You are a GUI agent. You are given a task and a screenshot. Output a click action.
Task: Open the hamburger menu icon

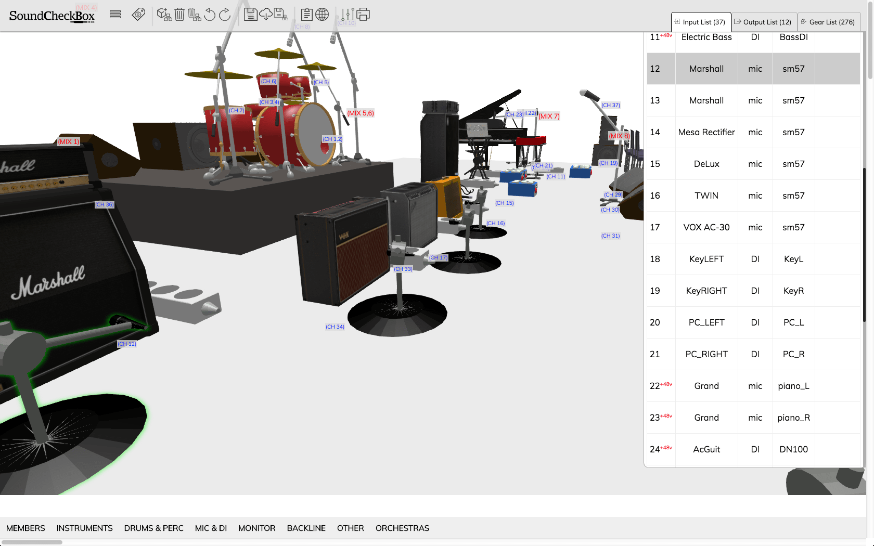click(x=115, y=15)
